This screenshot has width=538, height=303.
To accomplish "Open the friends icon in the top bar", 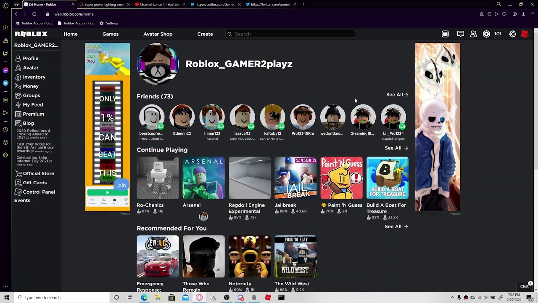I will 473,34.
